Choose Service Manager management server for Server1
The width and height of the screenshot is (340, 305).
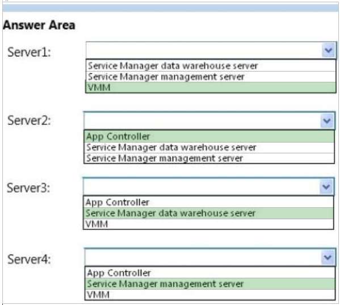[x=211, y=77]
